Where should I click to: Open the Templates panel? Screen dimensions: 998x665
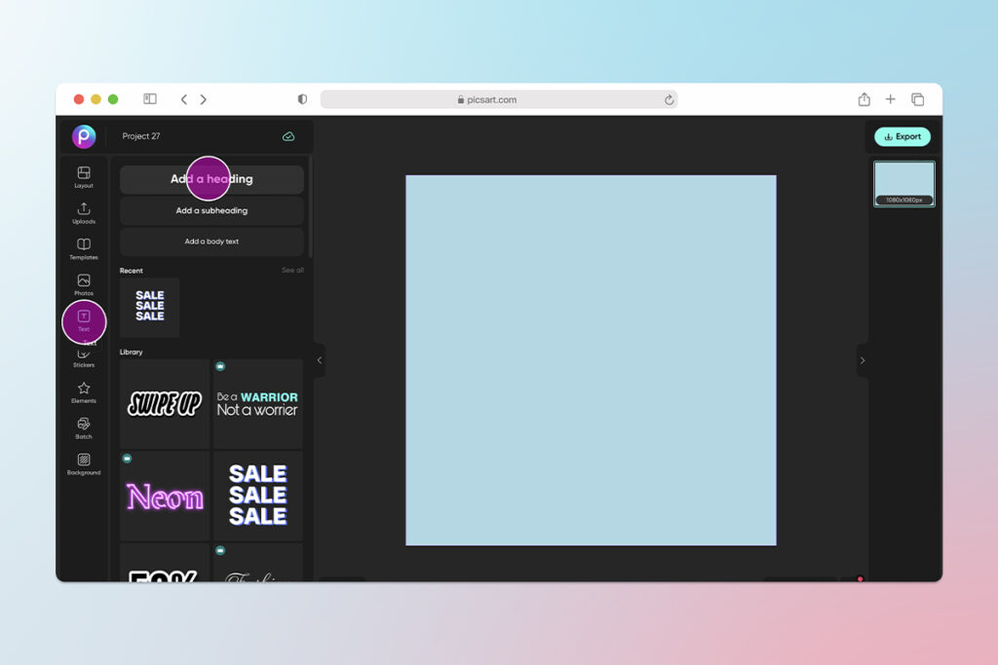tap(83, 247)
